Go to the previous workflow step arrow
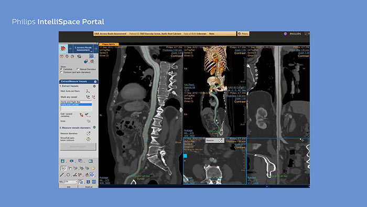 (x=70, y=48)
